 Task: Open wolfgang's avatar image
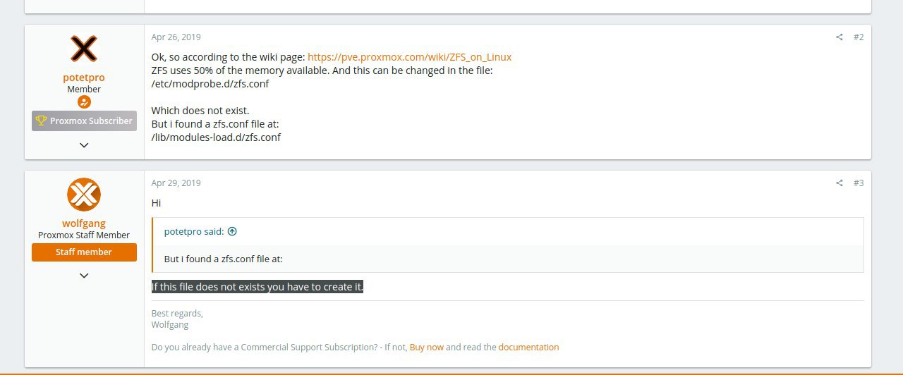click(84, 195)
